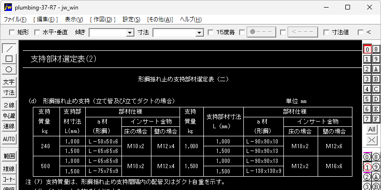This screenshot has width=381, height=190.
Task: Choose the 2線 double line tool
Action: coord(9,105)
